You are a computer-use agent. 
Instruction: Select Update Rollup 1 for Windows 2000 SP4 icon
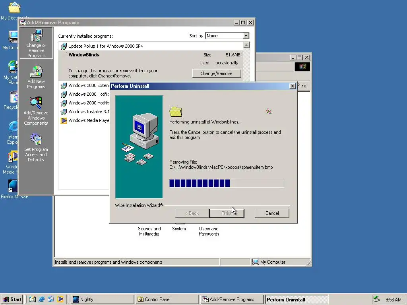[64, 46]
